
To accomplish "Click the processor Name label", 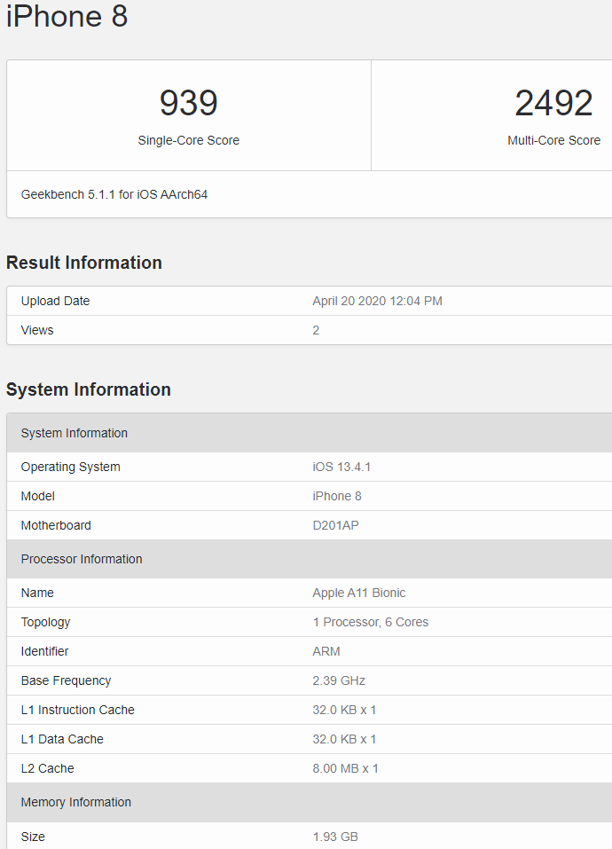I will coord(37,593).
